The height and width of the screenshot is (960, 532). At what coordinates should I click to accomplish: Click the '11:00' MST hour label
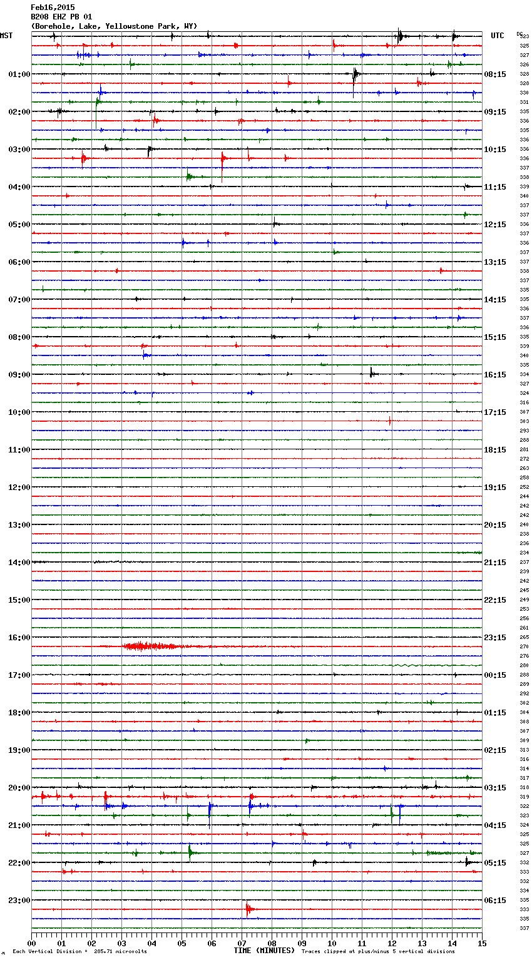[x=19, y=450]
